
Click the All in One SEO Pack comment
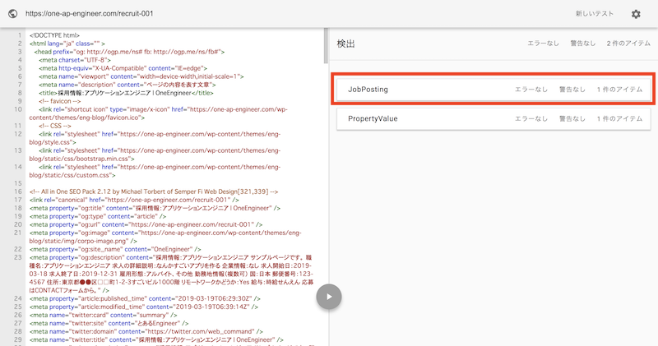pyautogui.click(x=154, y=191)
